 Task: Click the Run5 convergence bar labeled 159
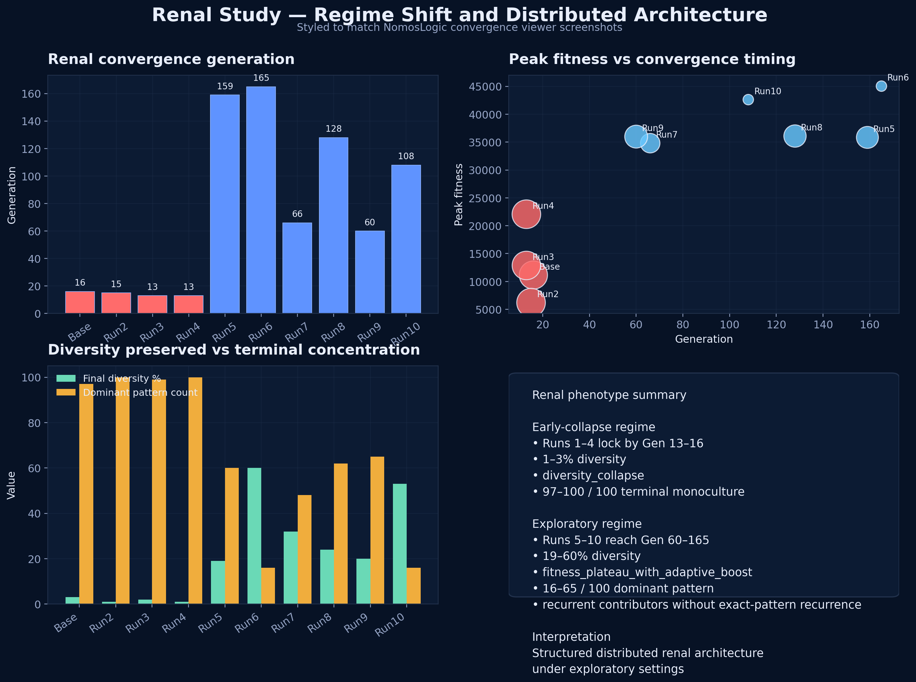[x=225, y=204]
